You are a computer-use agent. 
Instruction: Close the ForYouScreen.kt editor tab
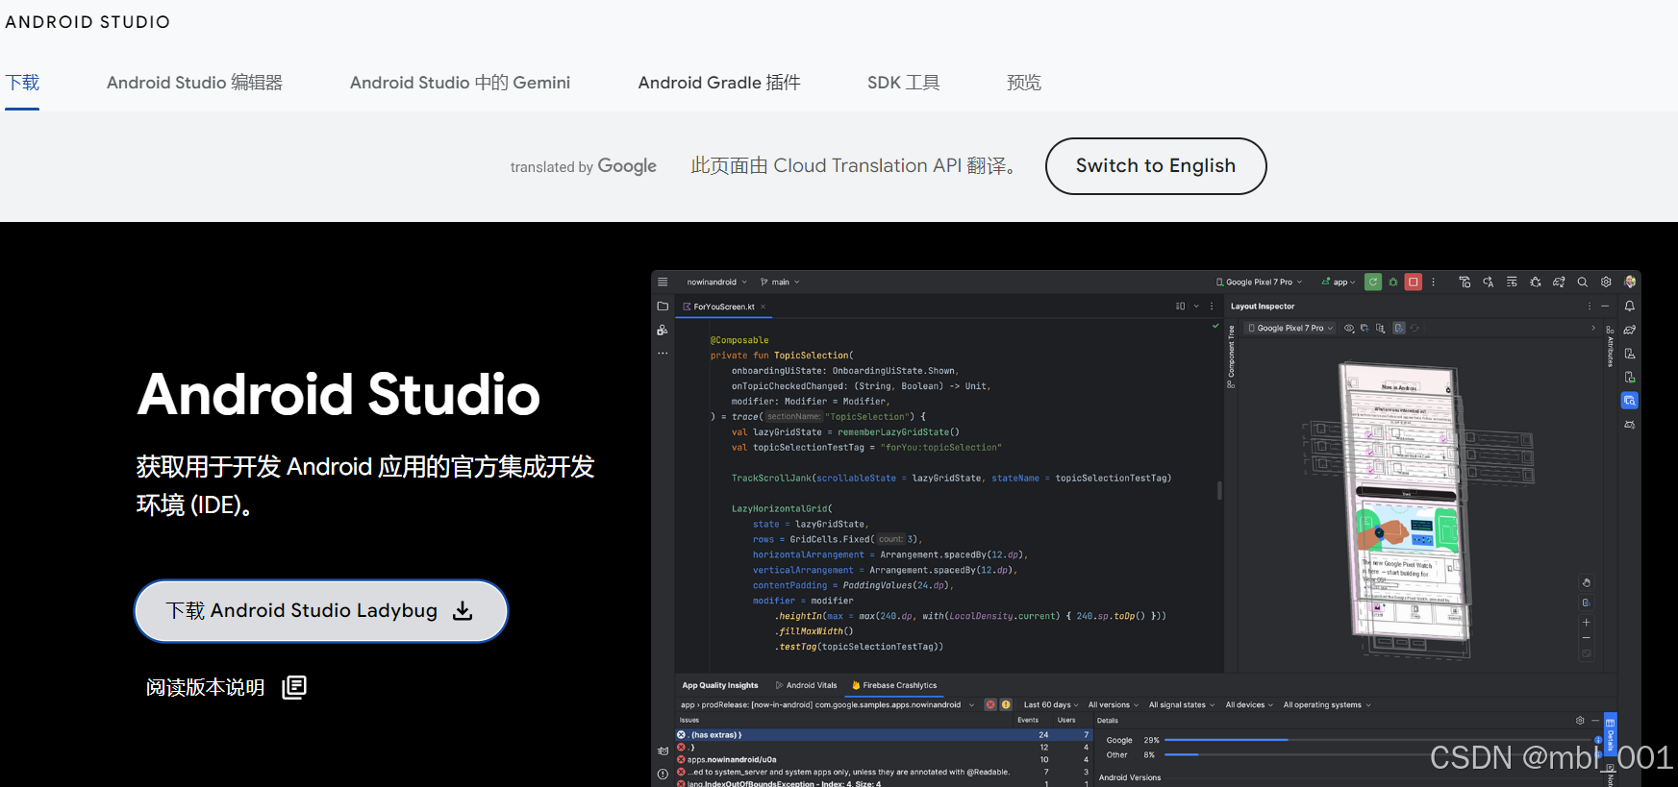click(763, 307)
